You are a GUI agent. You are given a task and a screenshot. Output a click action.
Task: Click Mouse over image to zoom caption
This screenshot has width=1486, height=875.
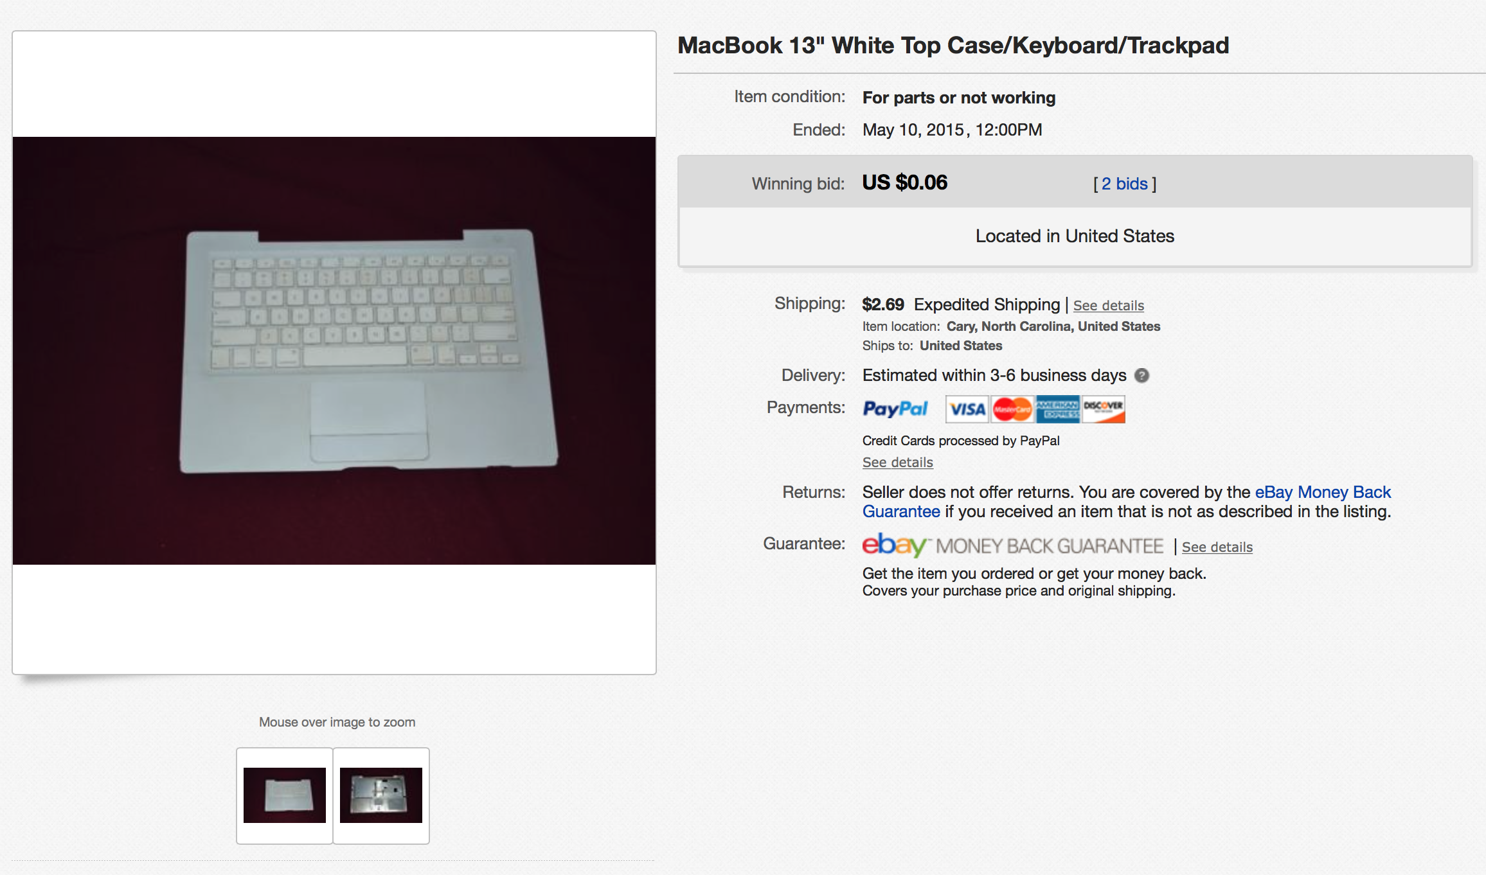tap(337, 722)
